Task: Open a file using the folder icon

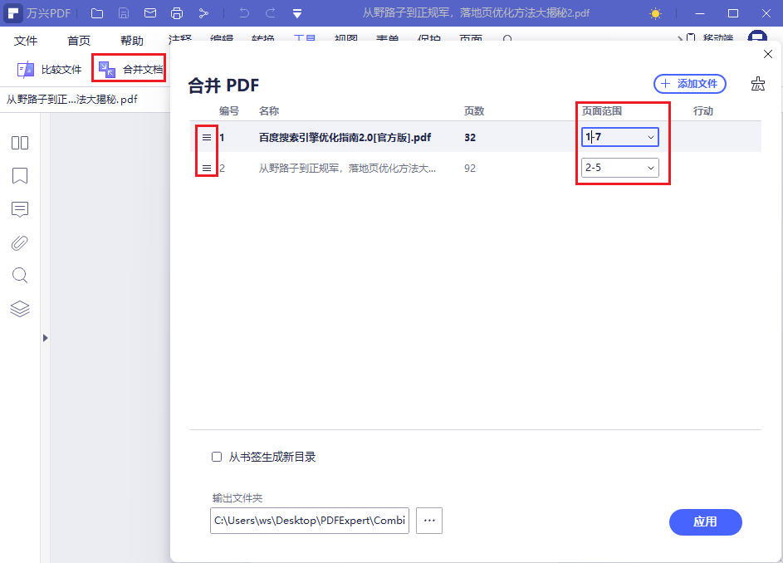Action: pos(95,12)
